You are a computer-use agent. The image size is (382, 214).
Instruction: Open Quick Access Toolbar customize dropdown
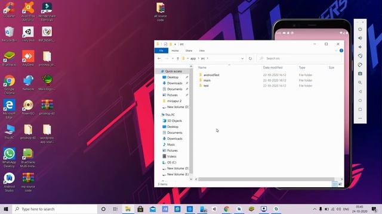pyautogui.click(x=175, y=44)
